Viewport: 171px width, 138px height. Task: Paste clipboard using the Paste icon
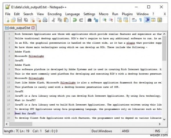pyautogui.click(x=66, y=20)
